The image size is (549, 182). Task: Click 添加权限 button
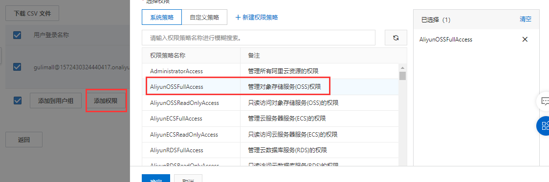click(106, 101)
